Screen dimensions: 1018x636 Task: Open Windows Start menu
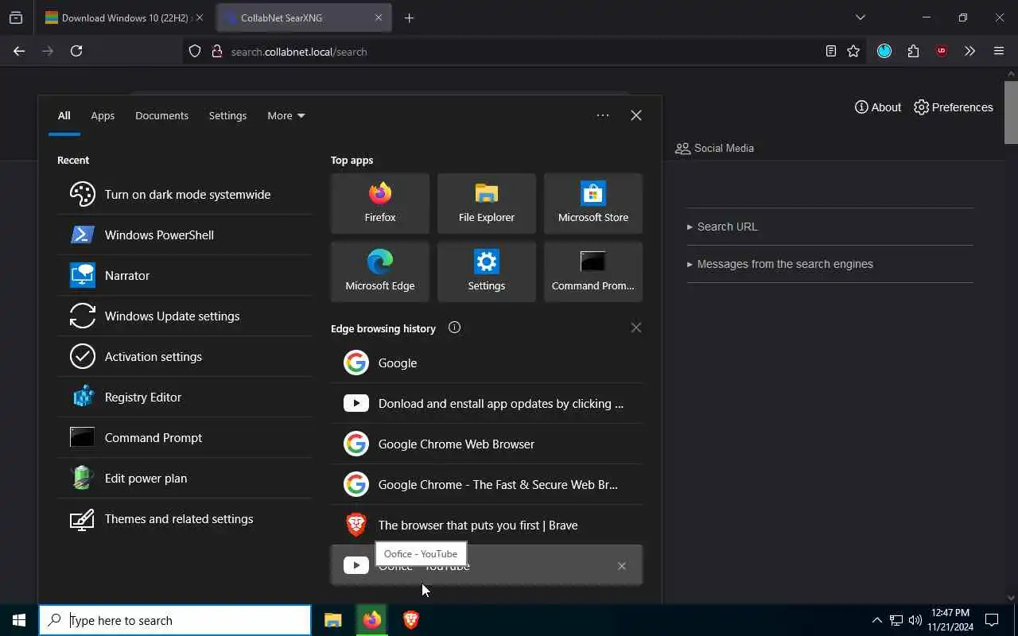point(19,620)
